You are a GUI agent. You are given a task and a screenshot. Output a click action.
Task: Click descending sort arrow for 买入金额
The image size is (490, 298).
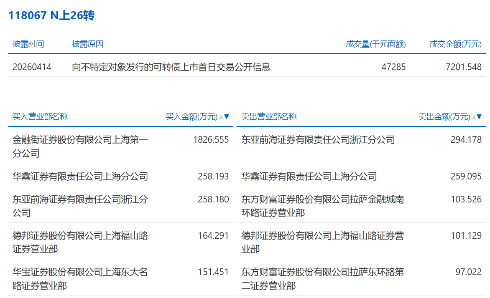pyautogui.click(x=227, y=117)
